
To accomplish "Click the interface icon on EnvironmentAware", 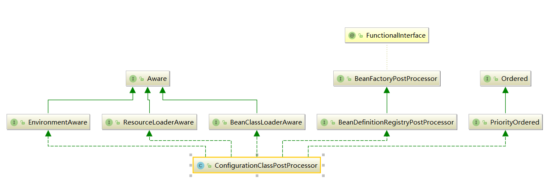I will [x=14, y=122].
